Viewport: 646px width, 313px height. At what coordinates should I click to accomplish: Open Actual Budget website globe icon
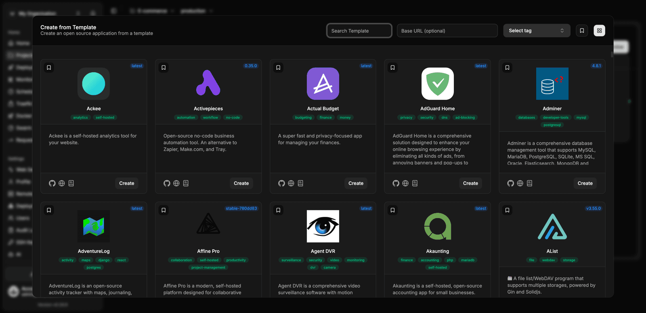point(291,183)
